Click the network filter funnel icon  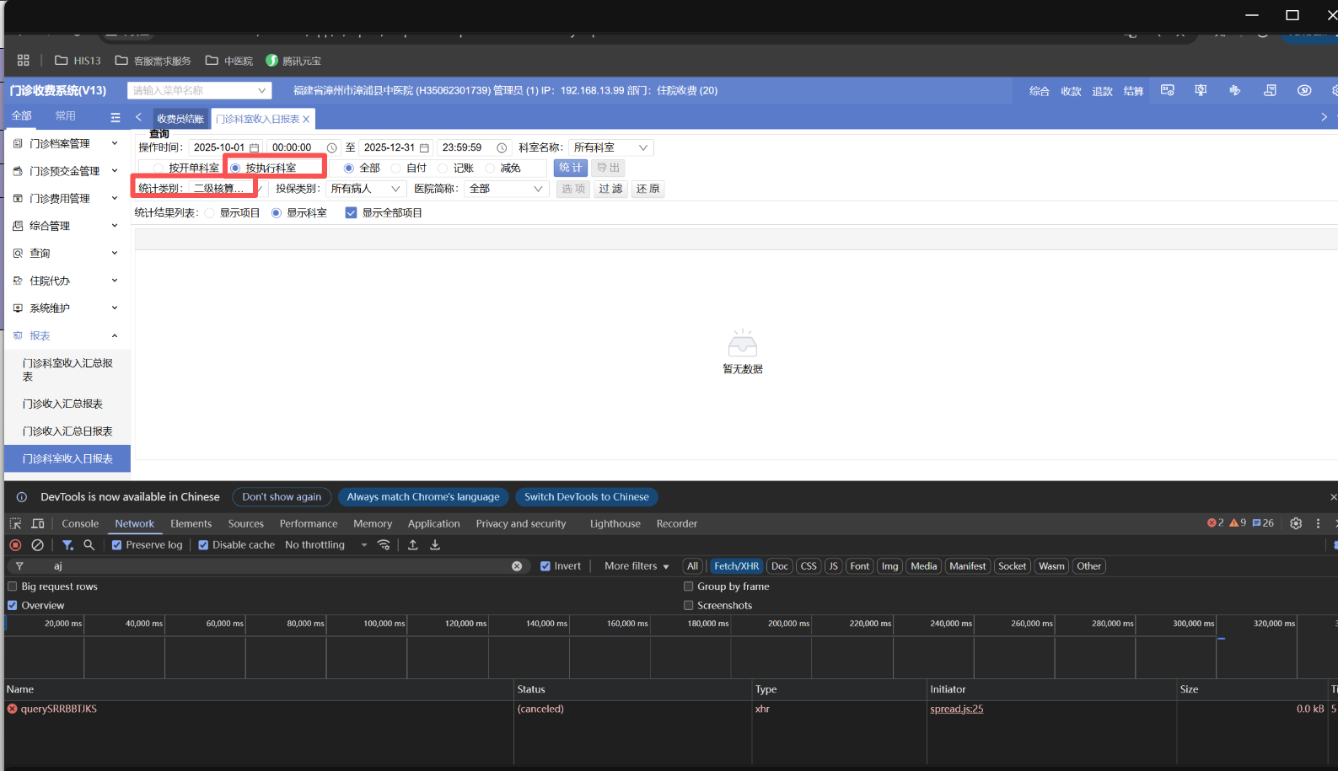pos(67,545)
